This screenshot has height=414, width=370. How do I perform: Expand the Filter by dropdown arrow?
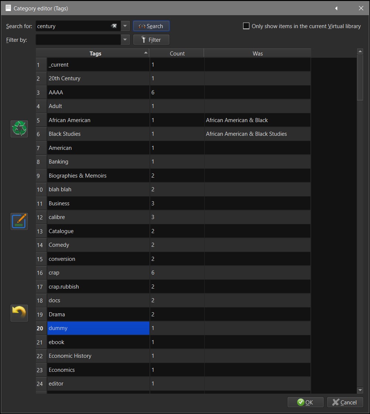(125, 40)
